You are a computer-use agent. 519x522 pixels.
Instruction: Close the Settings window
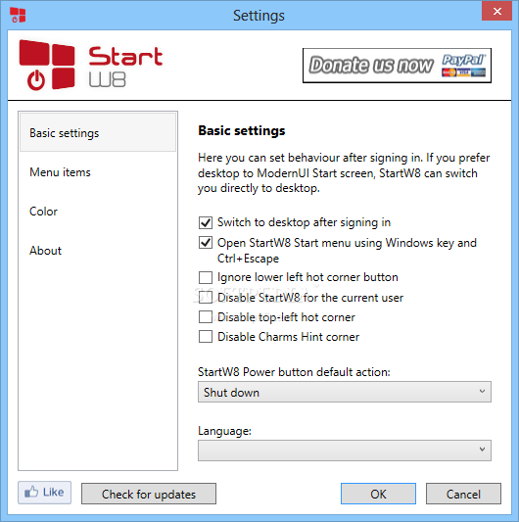coord(496,11)
